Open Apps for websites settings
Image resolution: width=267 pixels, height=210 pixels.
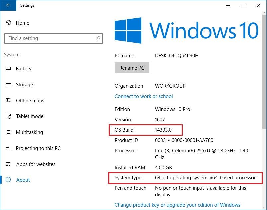[x=36, y=164]
